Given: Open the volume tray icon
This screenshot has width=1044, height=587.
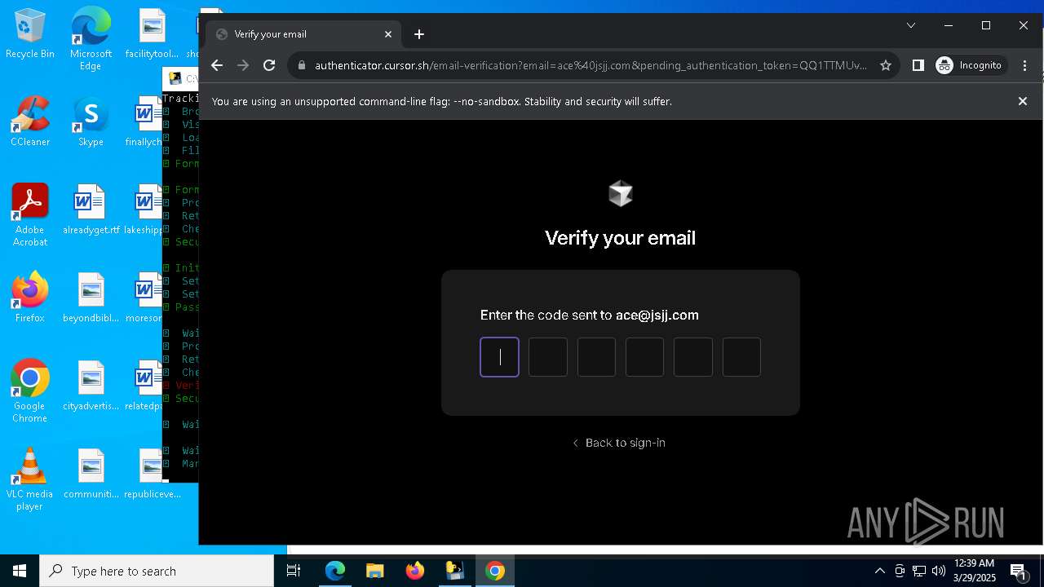Looking at the screenshot, I should (938, 571).
